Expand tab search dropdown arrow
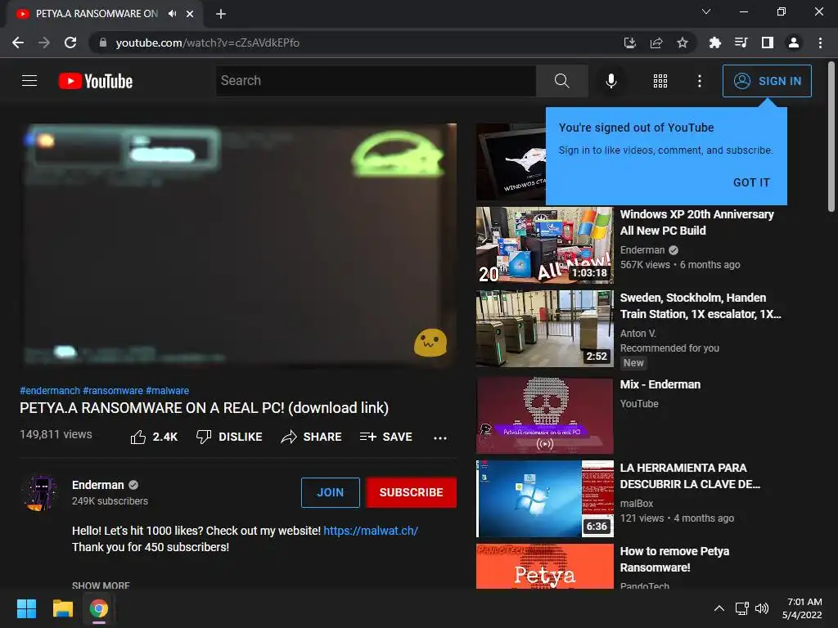Image resolution: width=838 pixels, height=628 pixels. [706, 11]
